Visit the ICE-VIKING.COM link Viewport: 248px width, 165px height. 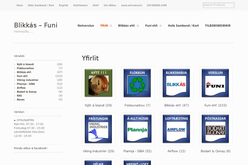point(157,5)
